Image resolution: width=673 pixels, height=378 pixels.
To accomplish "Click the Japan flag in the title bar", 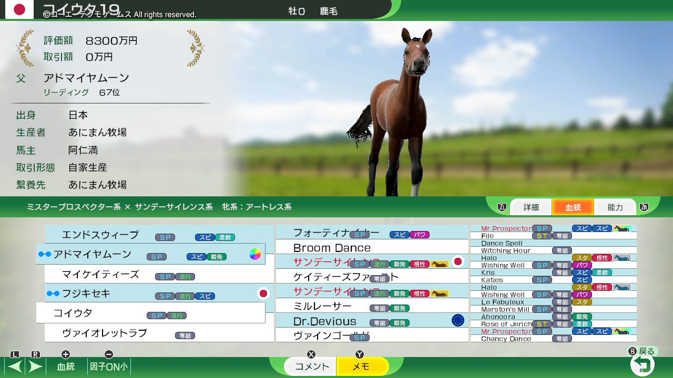I will tap(19, 9).
